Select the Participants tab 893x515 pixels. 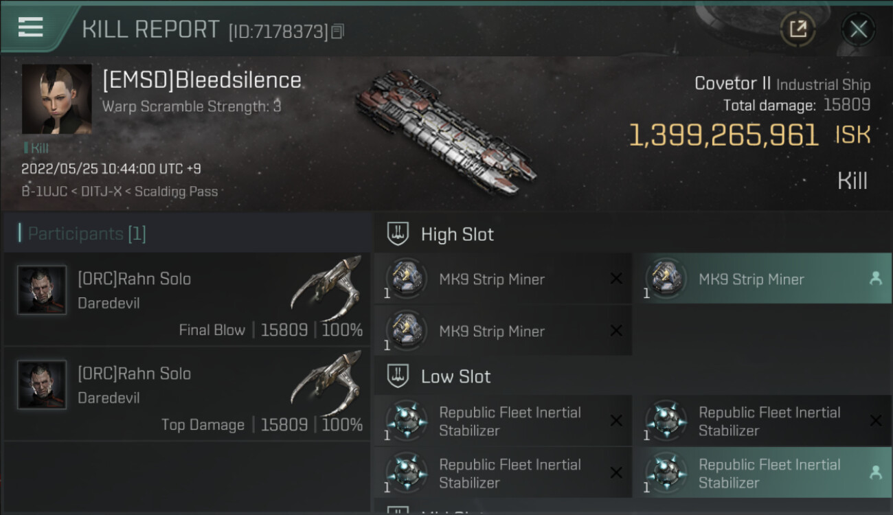[x=87, y=233]
